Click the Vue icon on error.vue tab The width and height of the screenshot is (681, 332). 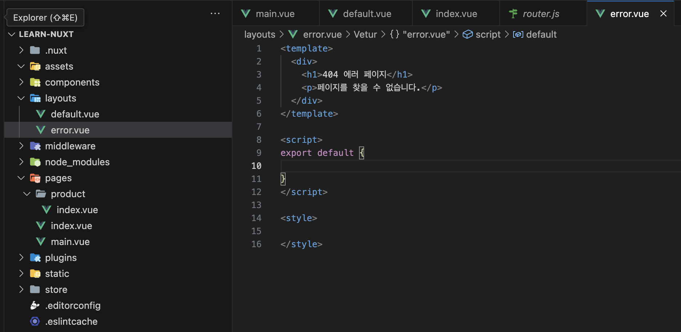600,14
